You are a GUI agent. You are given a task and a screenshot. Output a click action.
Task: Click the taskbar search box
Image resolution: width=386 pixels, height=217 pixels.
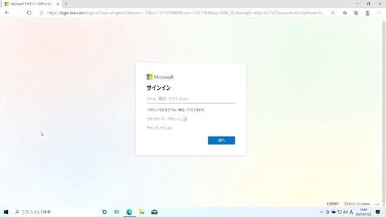point(55,212)
